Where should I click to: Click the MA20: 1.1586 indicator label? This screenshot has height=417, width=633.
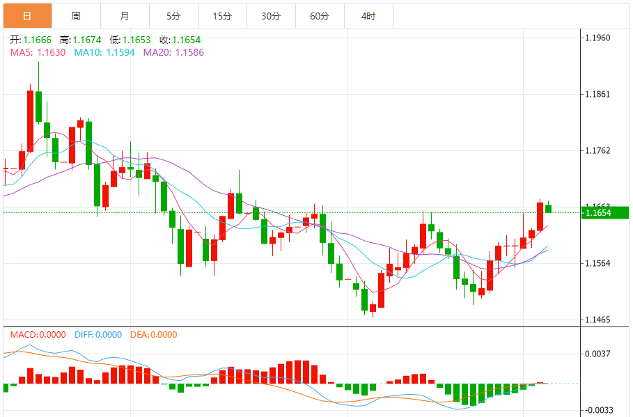coord(173,52)
